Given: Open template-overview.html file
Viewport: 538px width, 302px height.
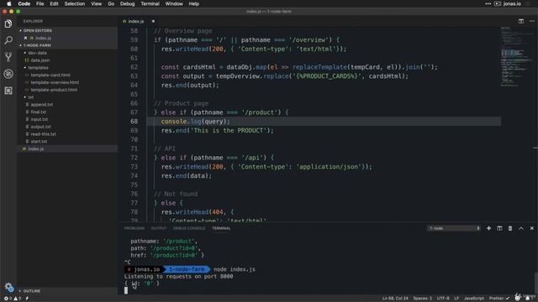Looking at the screenshot, I should point(55,82).
